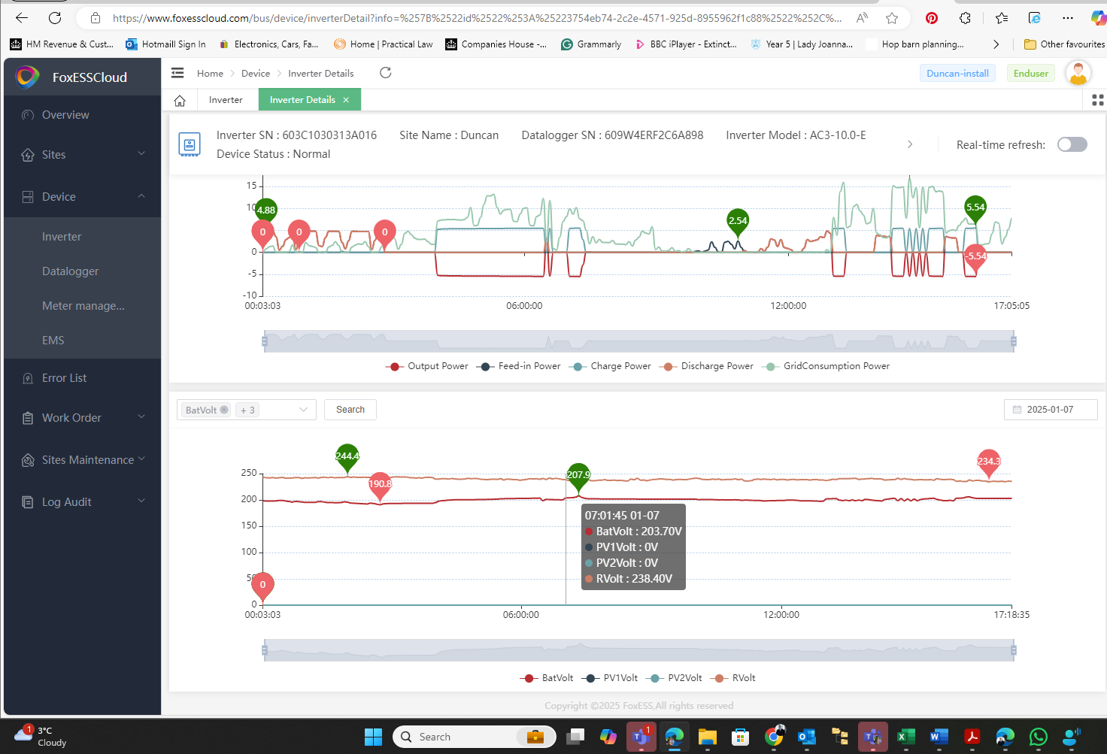Toggle Output Power series in legend
Viewport: 1107px width, 754px height.
(427, 366)
